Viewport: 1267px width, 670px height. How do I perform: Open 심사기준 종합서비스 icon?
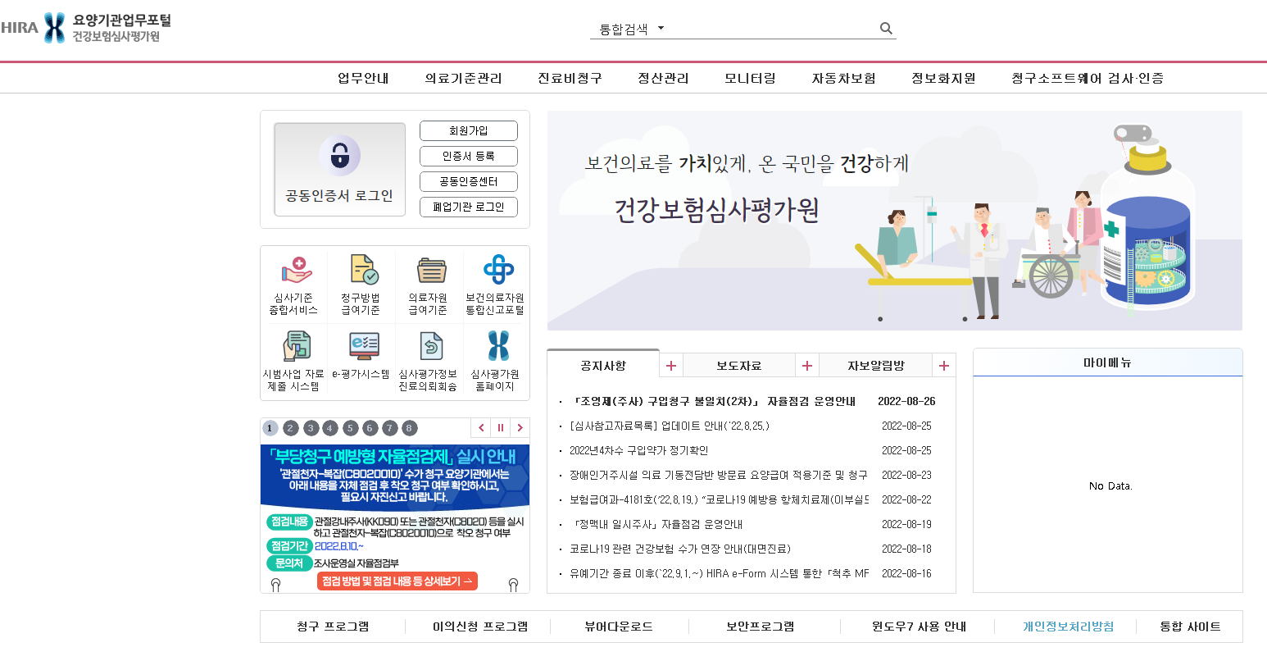[294, 285]
